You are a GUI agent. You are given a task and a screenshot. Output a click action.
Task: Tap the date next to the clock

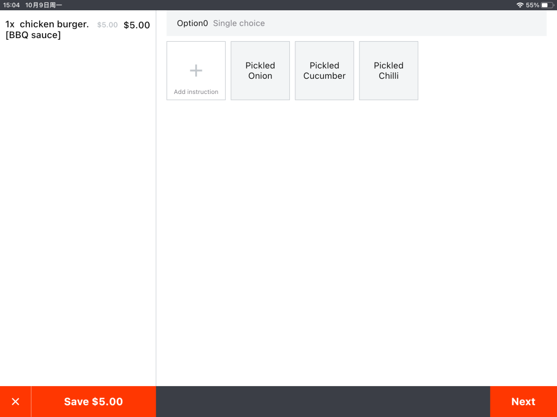click(44, 5)
